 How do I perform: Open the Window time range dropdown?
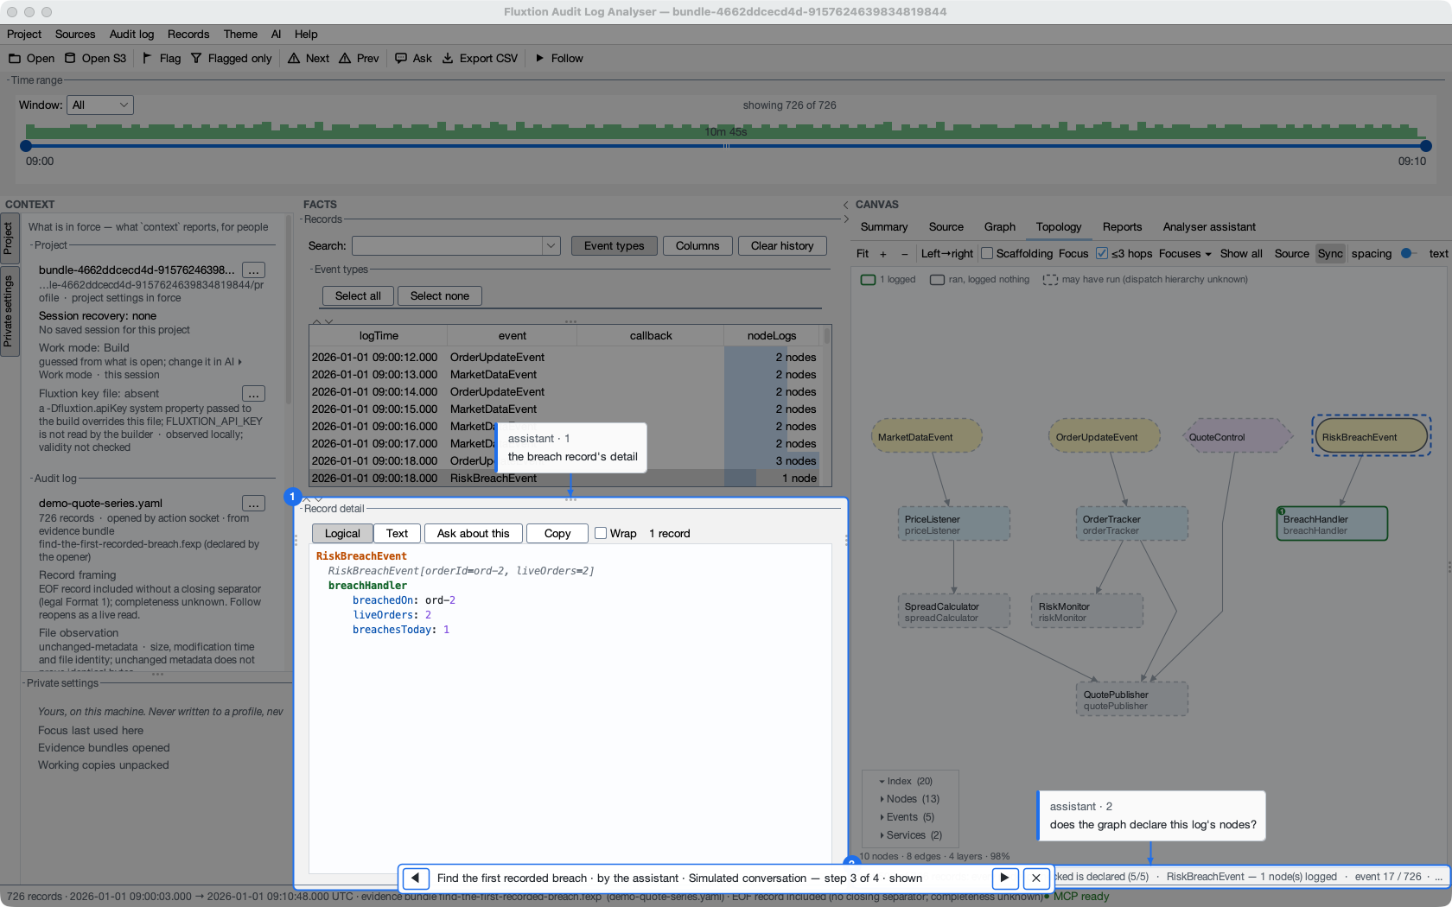100,105
